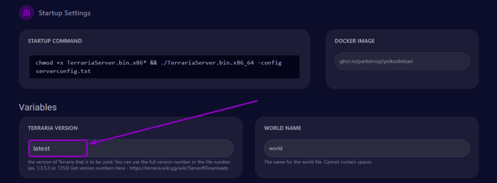Click the DOCKER IMAGE label

[355, 41]
